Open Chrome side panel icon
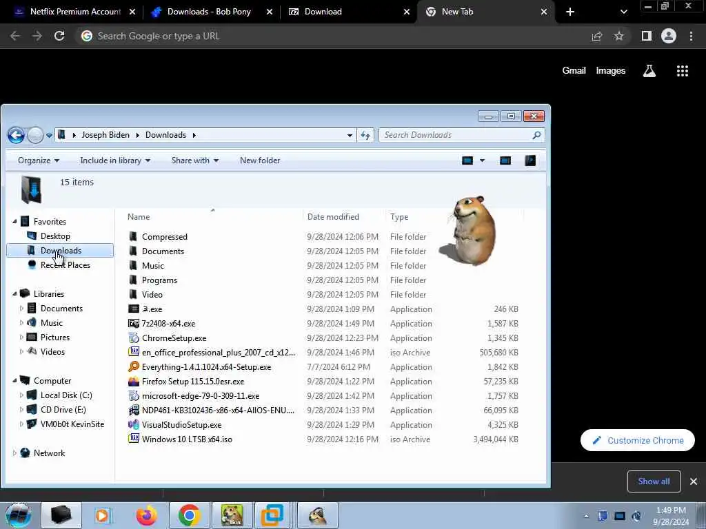The height and width of the screenshot is (529, 706). point(647,36)
